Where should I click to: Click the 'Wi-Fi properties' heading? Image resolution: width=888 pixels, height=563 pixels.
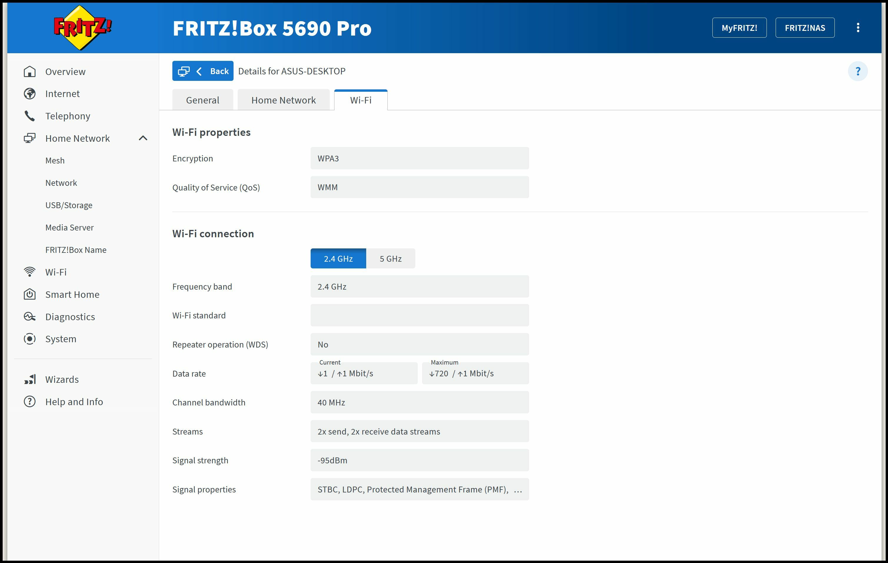point(211,132)
